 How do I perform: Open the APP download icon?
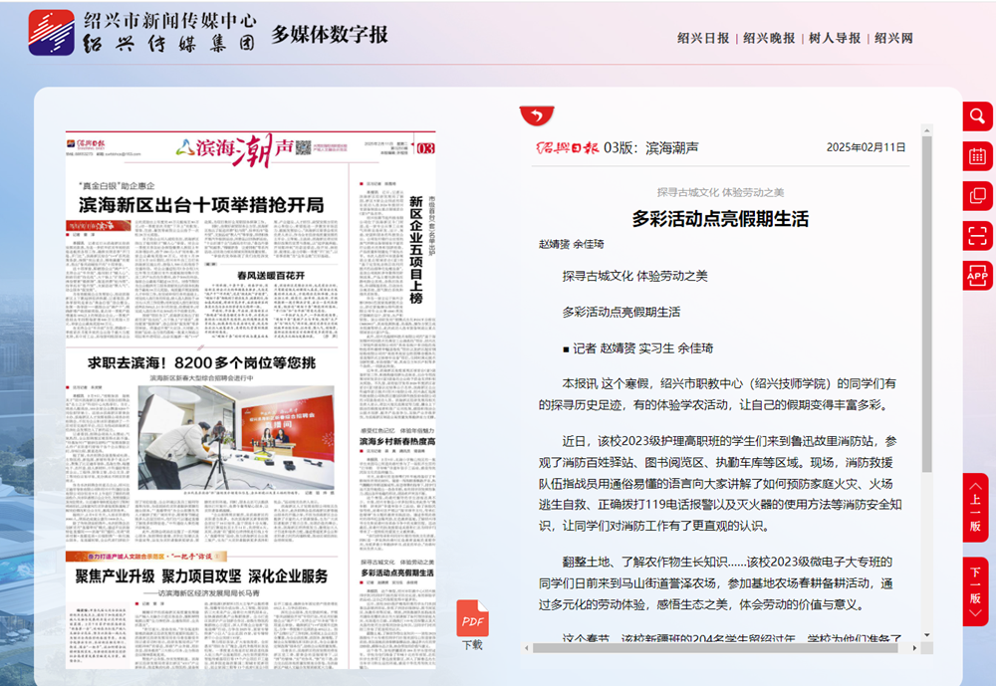pos(977,275)
